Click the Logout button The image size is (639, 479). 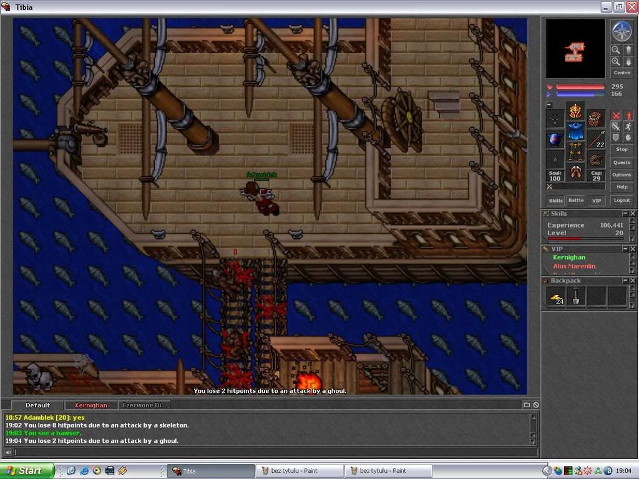coord(622,200)
